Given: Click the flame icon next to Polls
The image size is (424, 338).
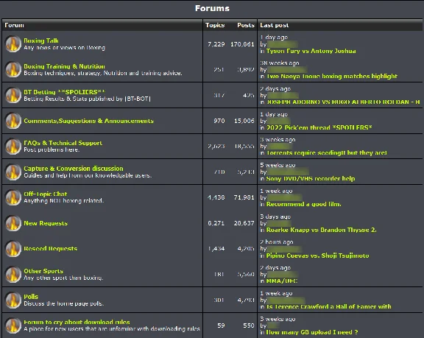Looking at the screenshot, I should tap(13, 300).
